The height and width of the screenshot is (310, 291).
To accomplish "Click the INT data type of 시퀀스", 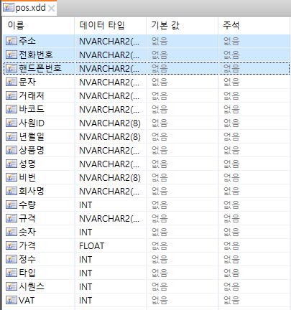I will 86,287.
